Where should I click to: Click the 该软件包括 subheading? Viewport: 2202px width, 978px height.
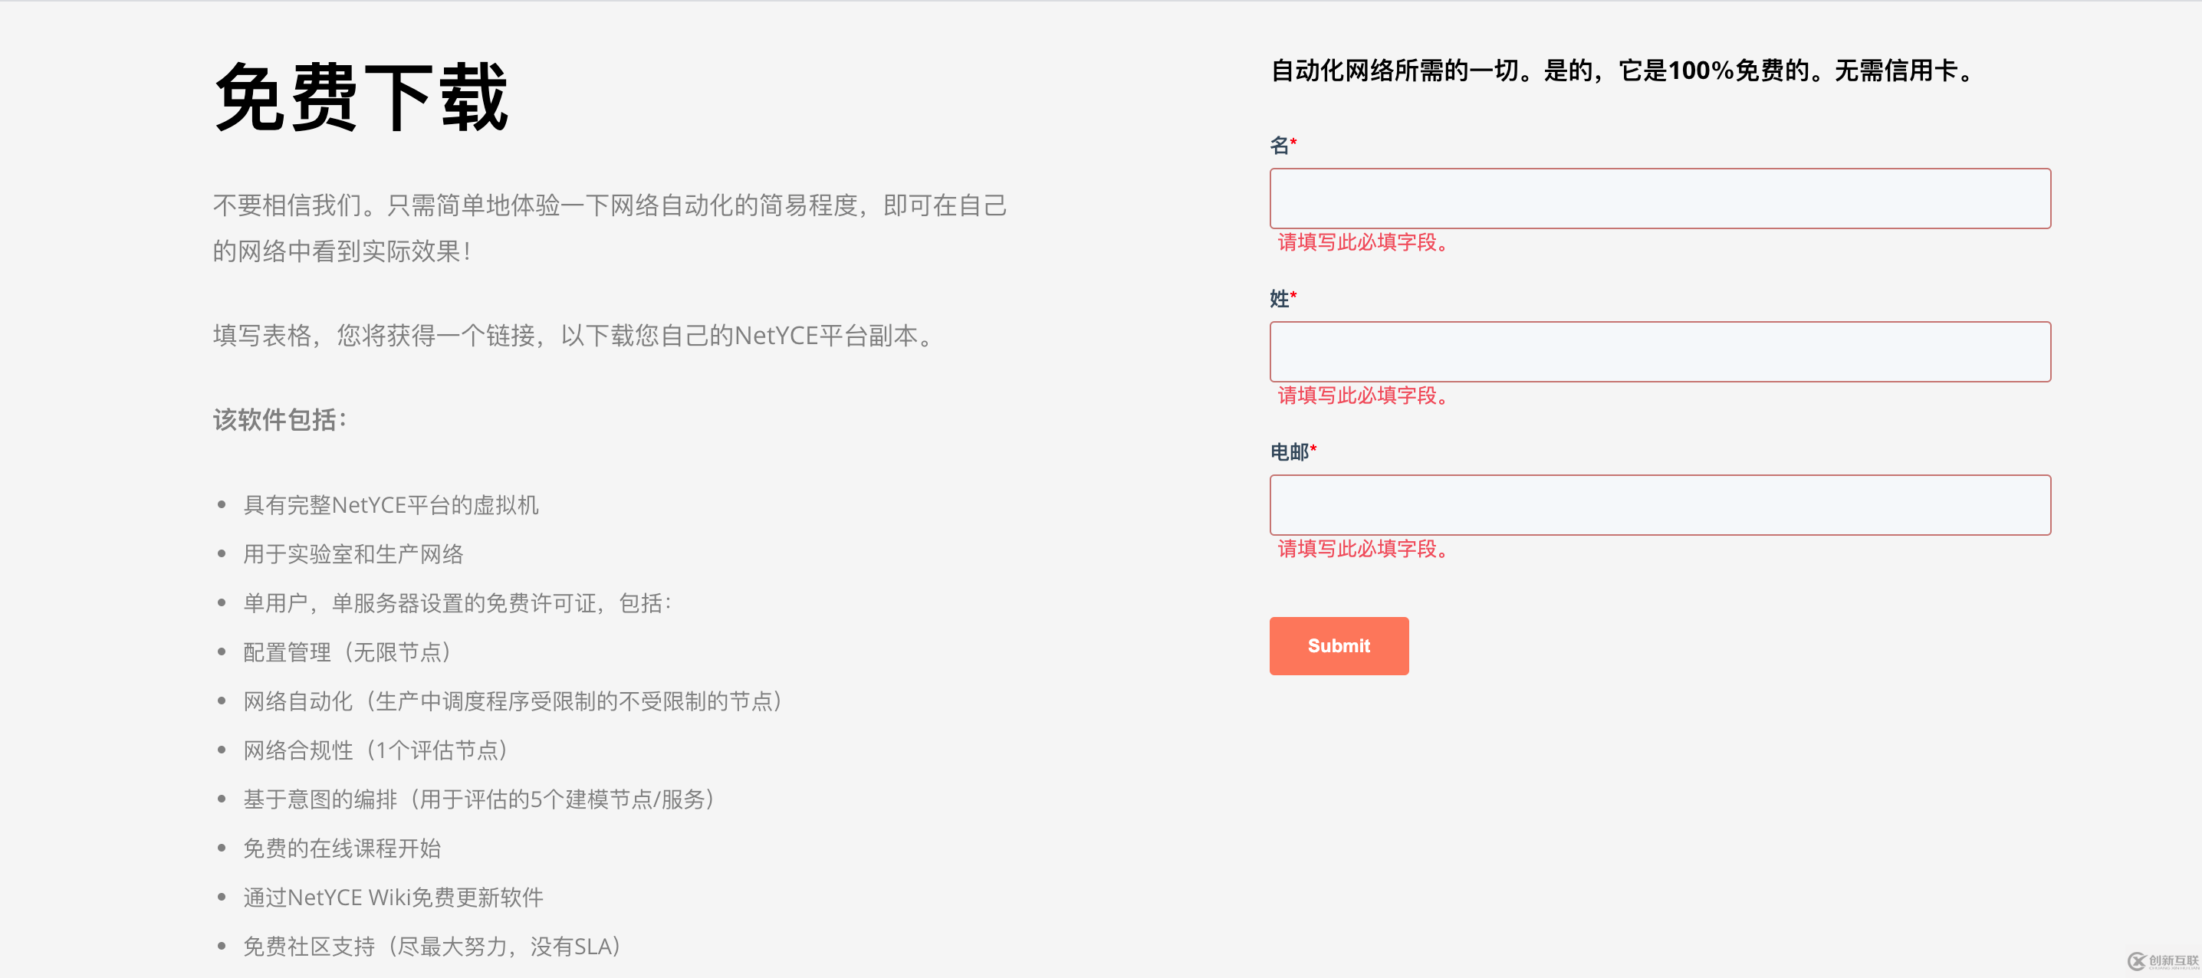[x=278, y=420]
